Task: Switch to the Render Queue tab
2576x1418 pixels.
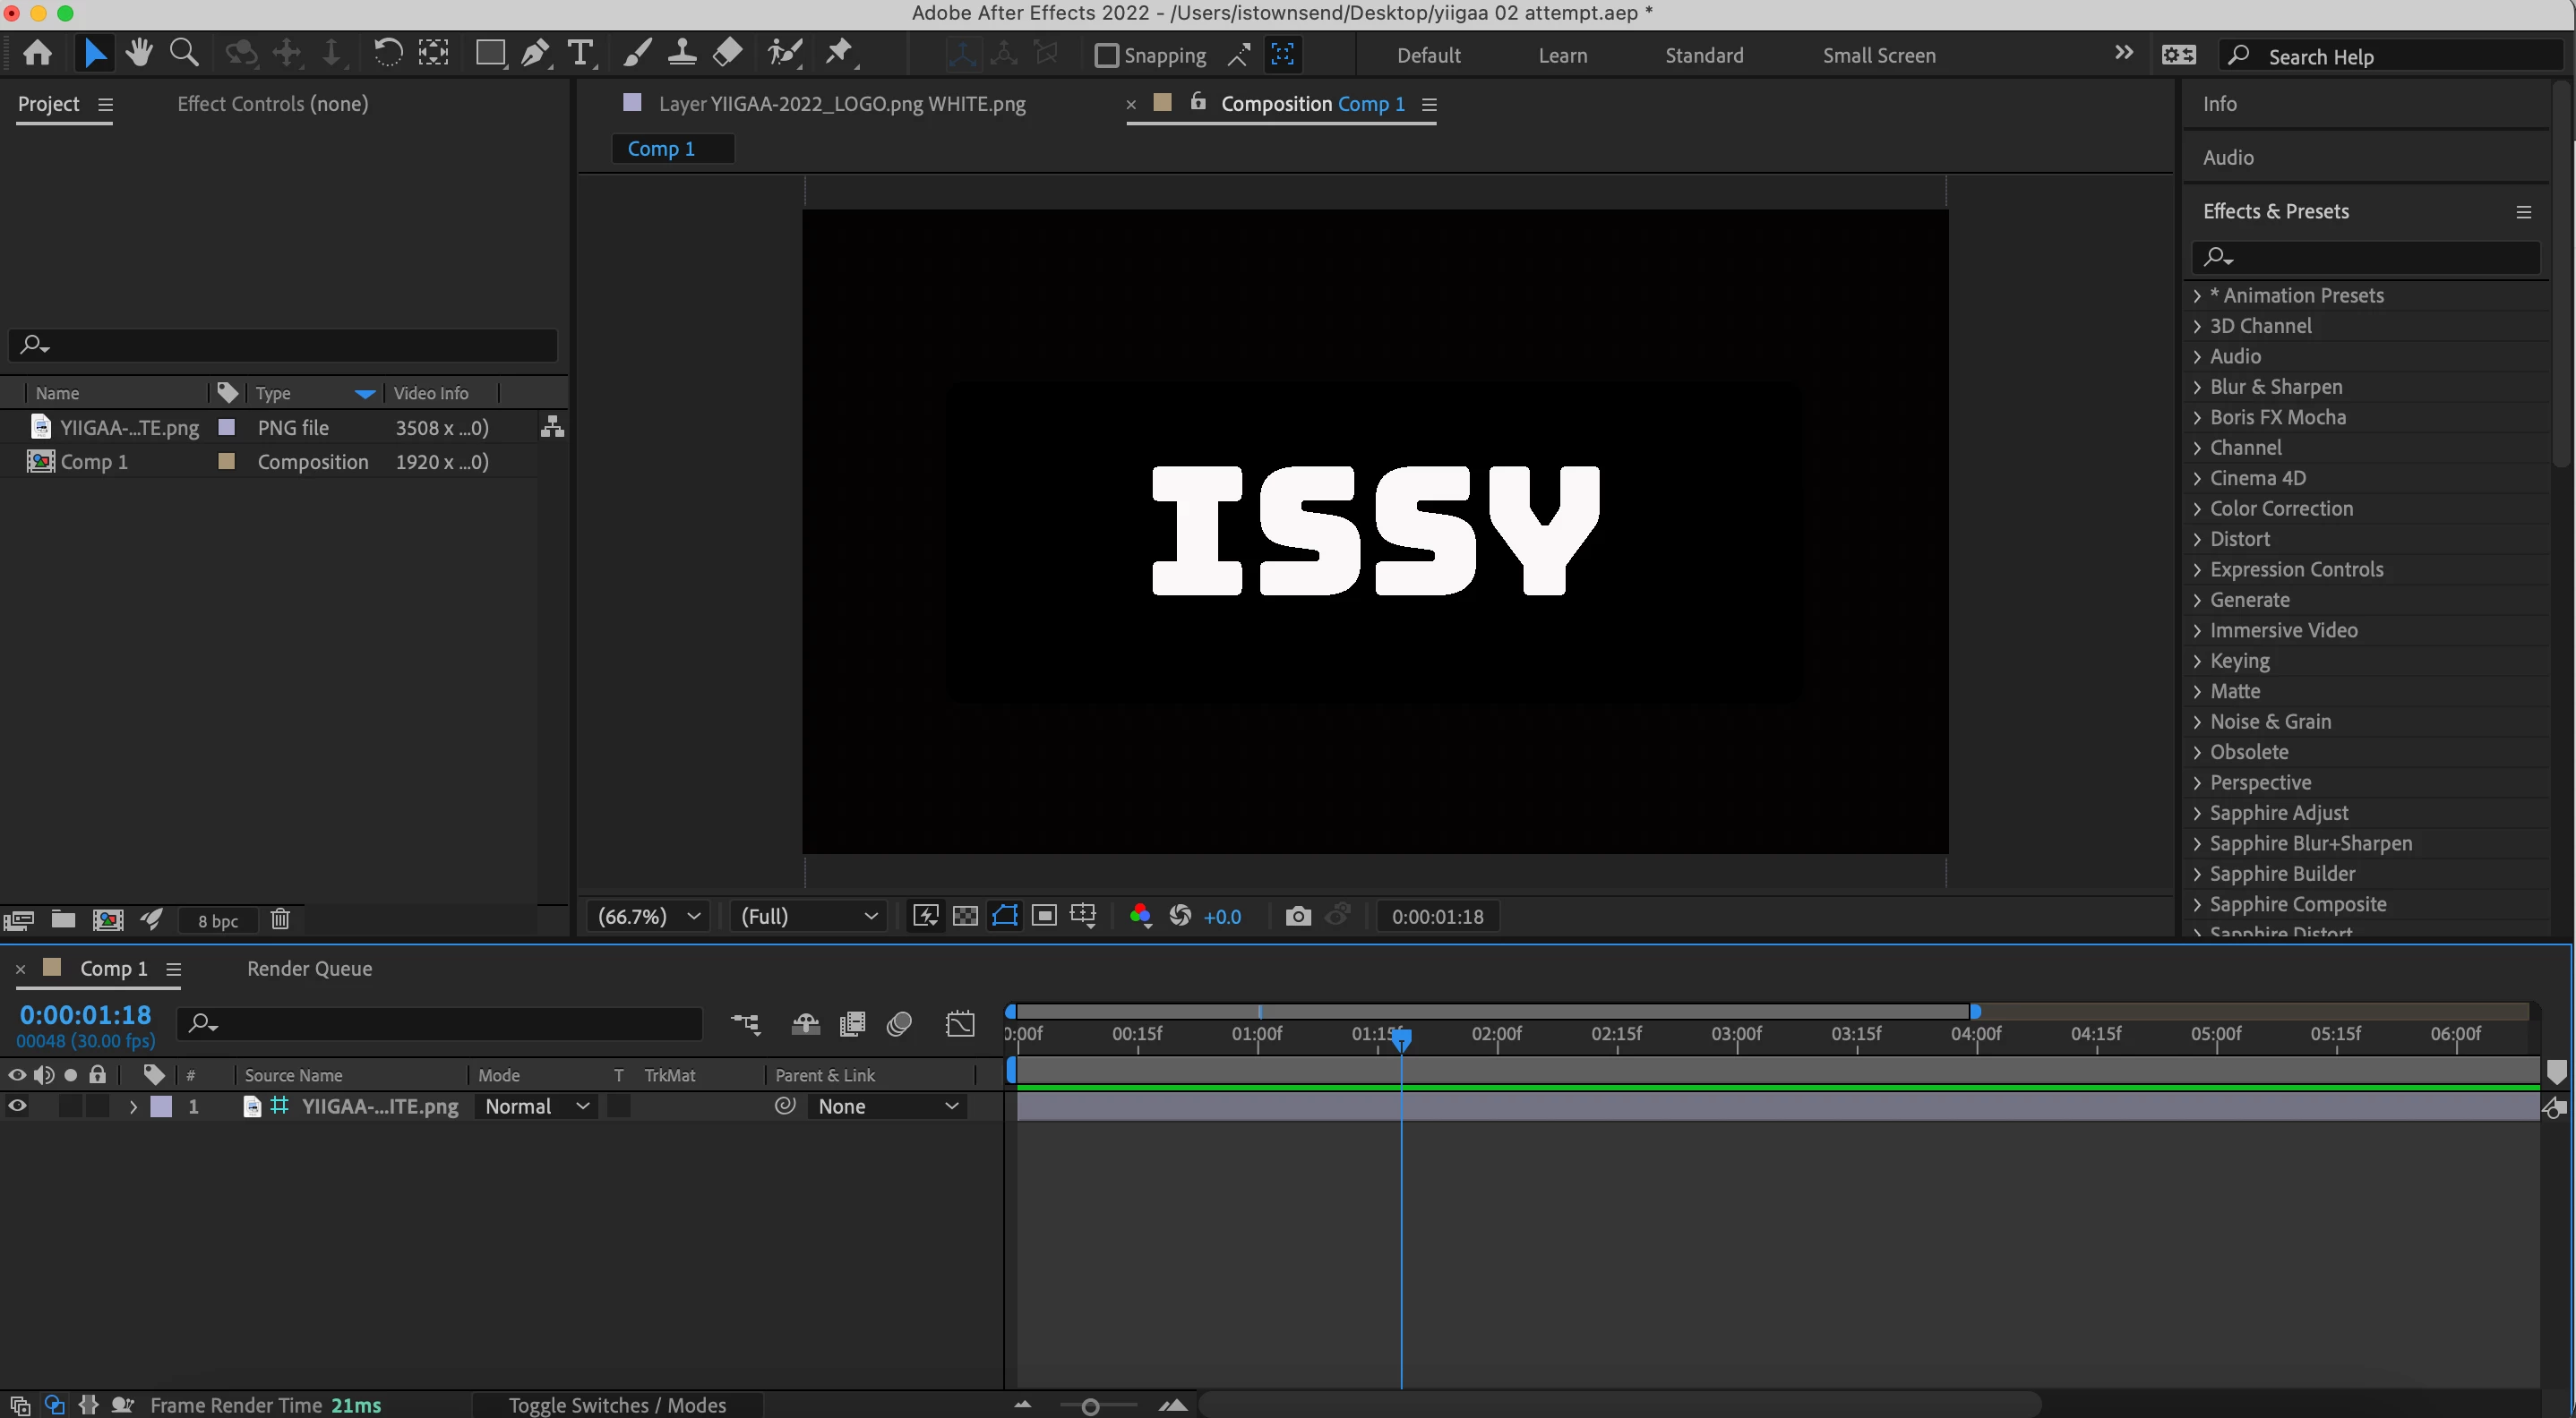Action: click(309, 969)
